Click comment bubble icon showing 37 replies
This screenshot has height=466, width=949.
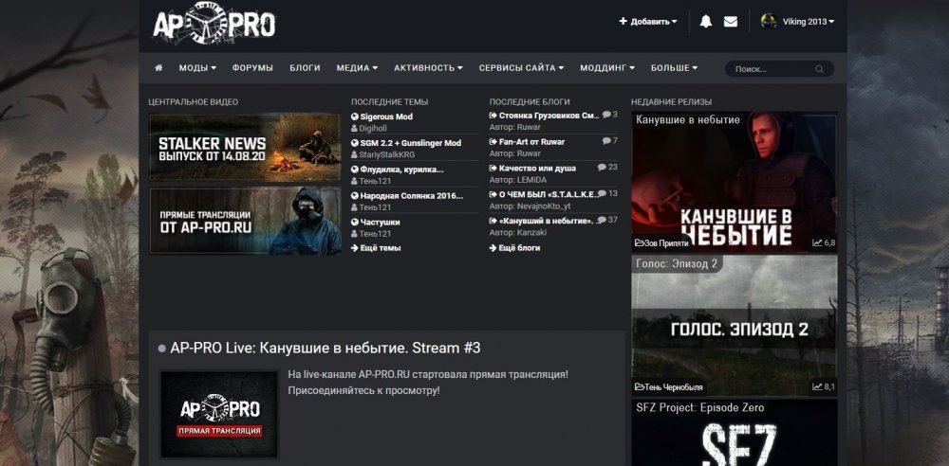tap(603, 220)
